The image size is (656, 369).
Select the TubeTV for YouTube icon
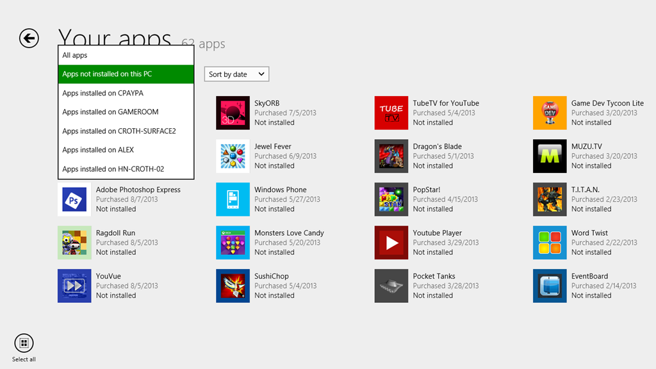pos(391,113)
